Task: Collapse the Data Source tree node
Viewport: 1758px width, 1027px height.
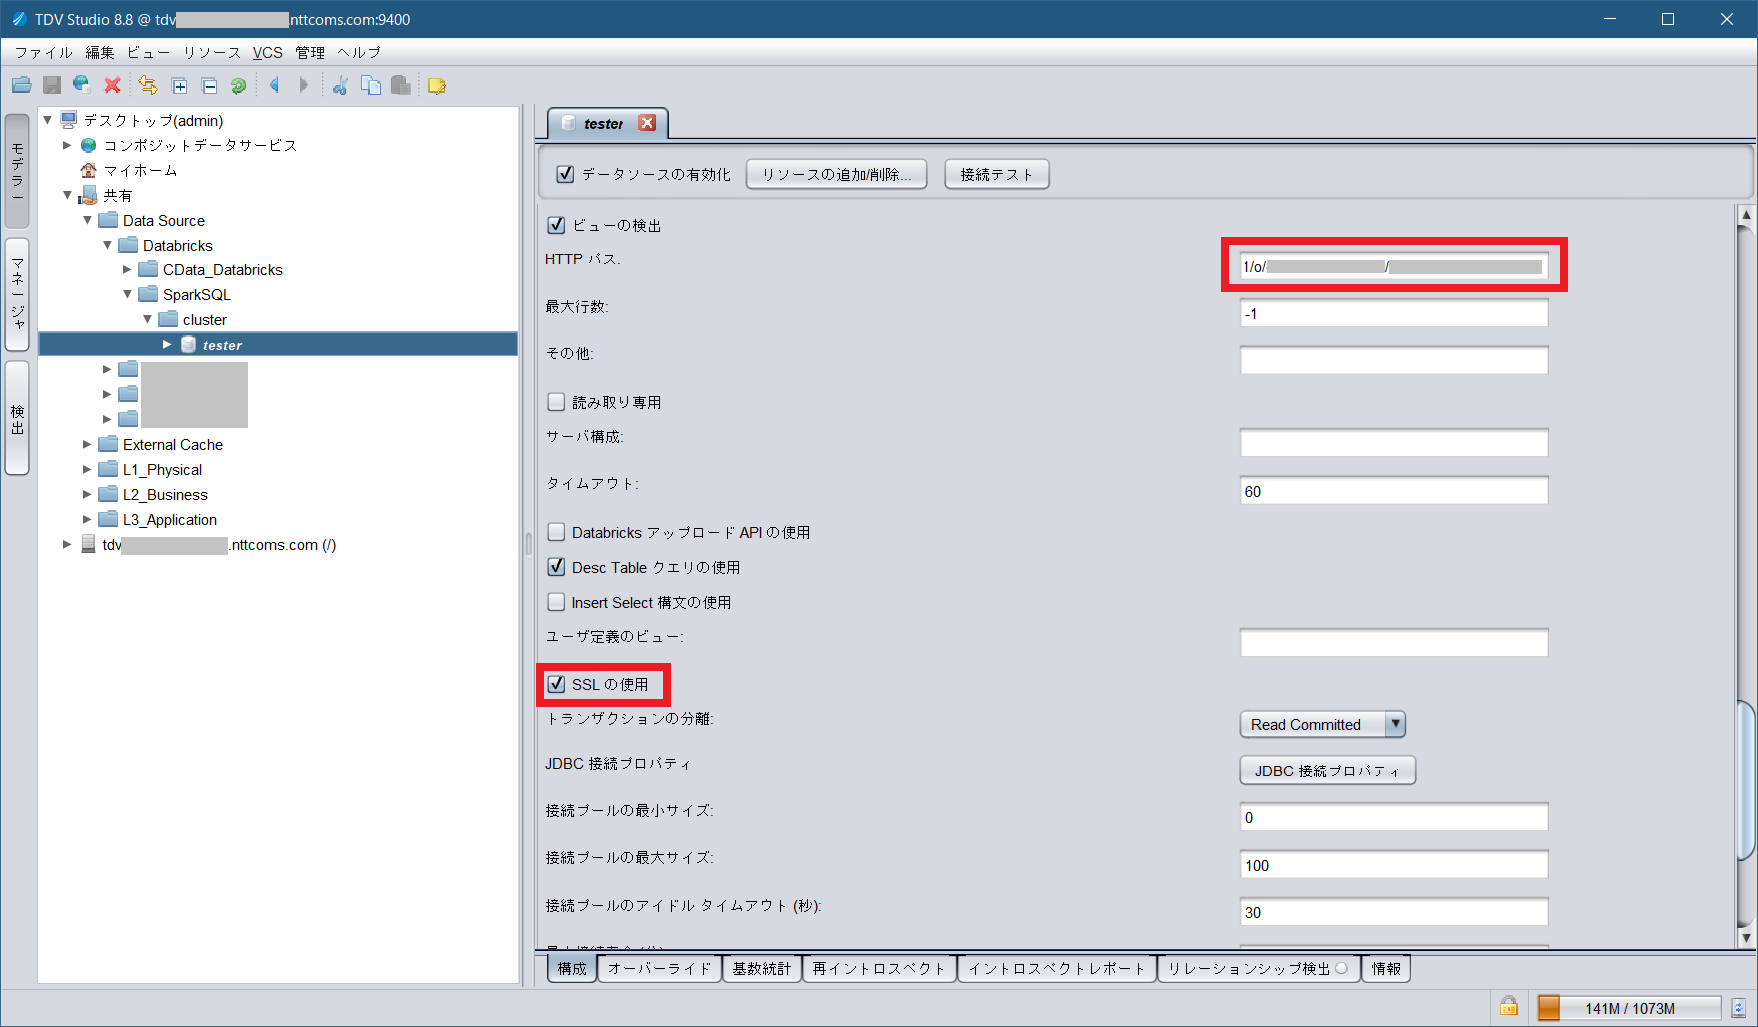Action: 87,220
